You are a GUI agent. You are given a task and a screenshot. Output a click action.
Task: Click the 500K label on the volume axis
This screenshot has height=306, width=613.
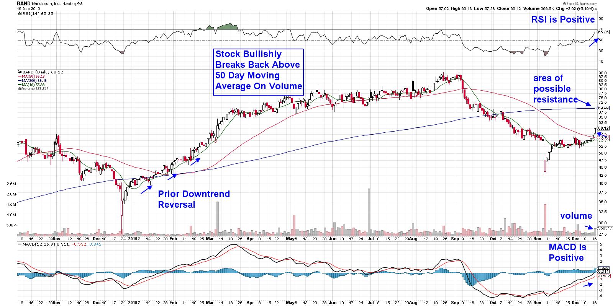[11, 225]
